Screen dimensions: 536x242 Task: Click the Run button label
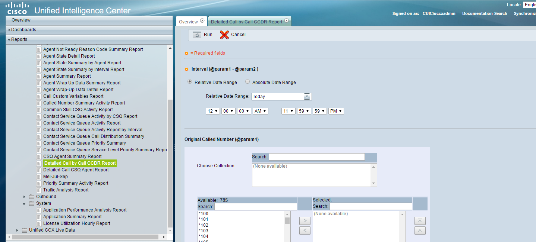coord(208,35)
